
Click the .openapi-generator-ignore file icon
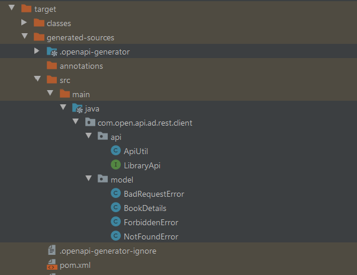point(52,250)
